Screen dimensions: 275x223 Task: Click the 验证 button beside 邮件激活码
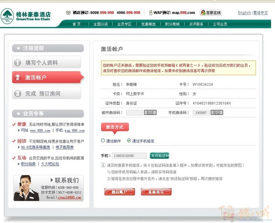click(150, 113)
